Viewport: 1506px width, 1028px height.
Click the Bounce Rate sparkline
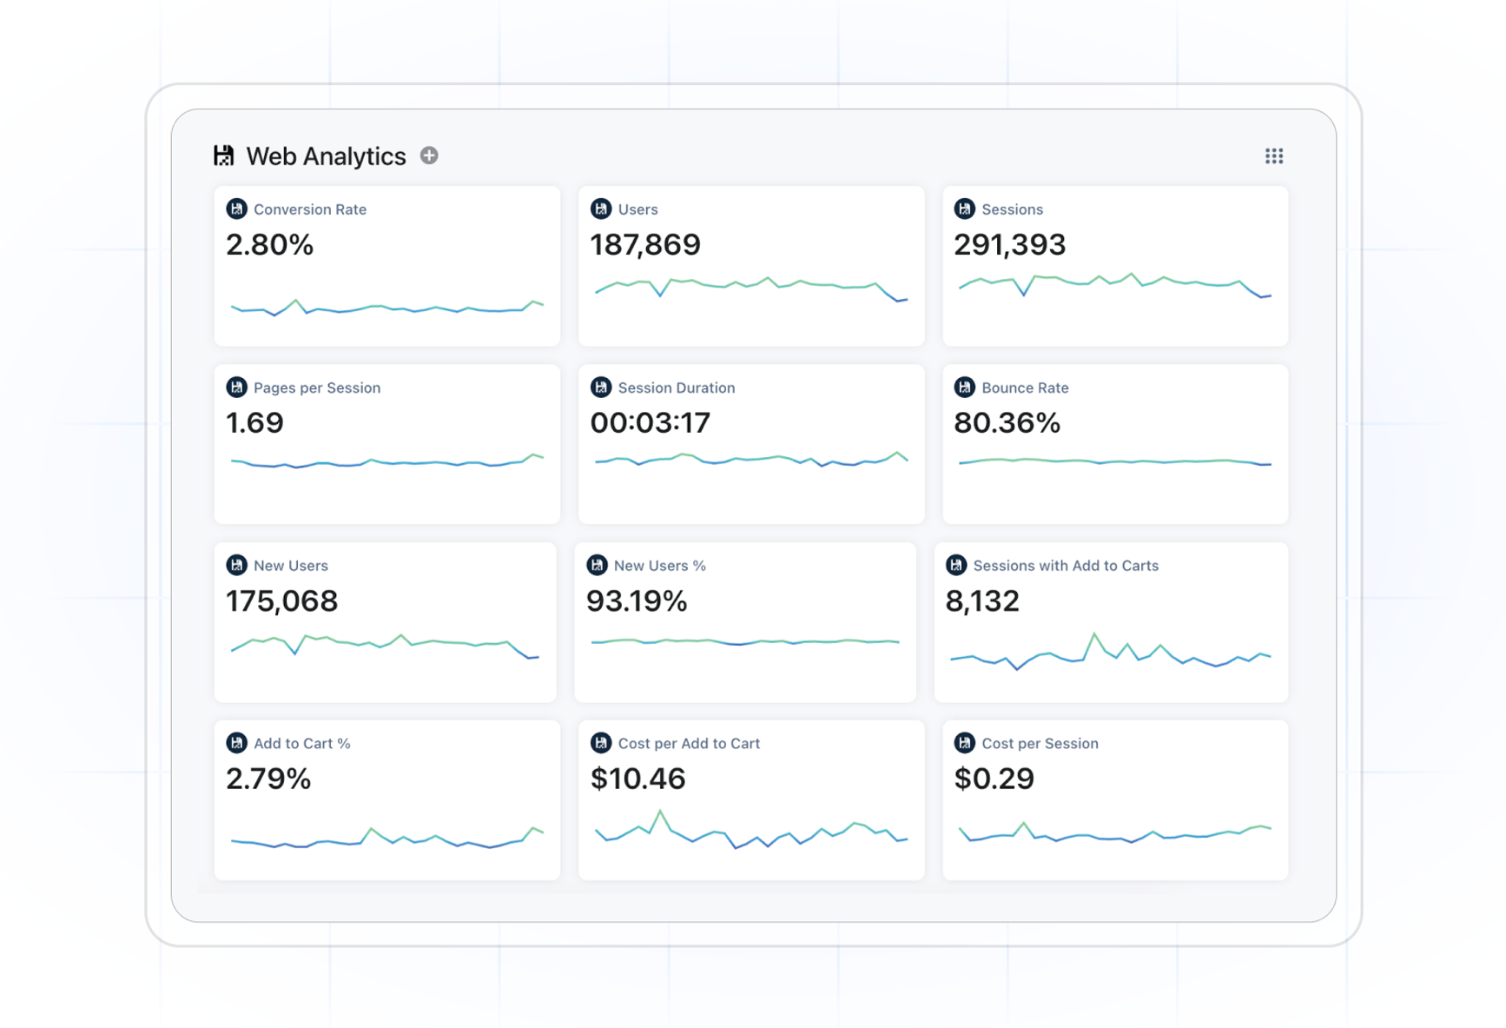[1115, 462]
